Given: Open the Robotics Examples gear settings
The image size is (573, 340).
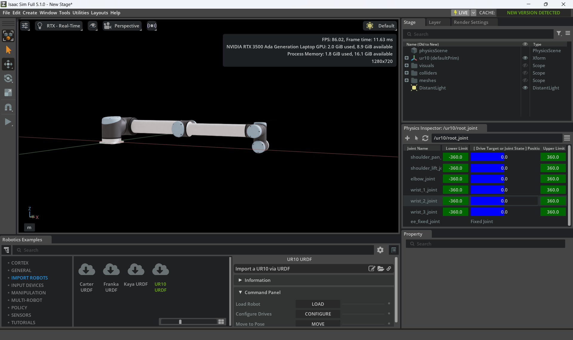Looking at the screenshot, I should [380, 250].
